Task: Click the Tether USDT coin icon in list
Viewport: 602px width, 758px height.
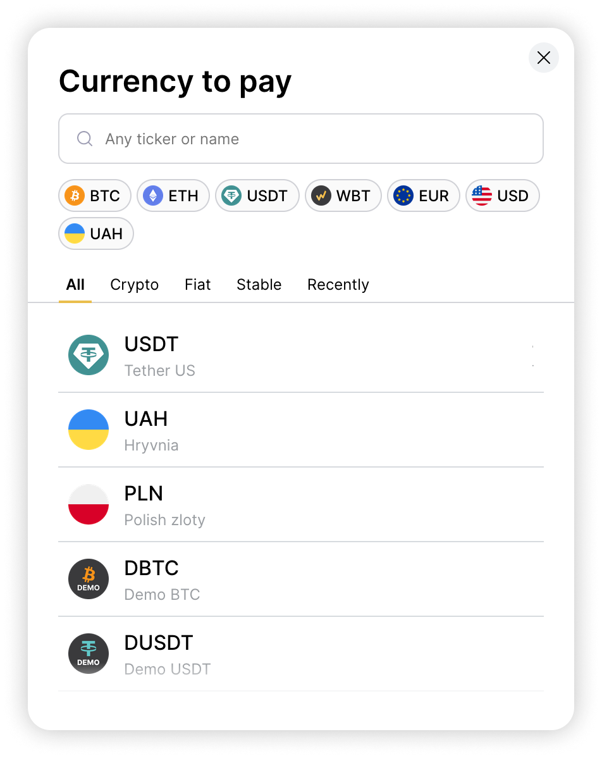Action: point(89,355)
